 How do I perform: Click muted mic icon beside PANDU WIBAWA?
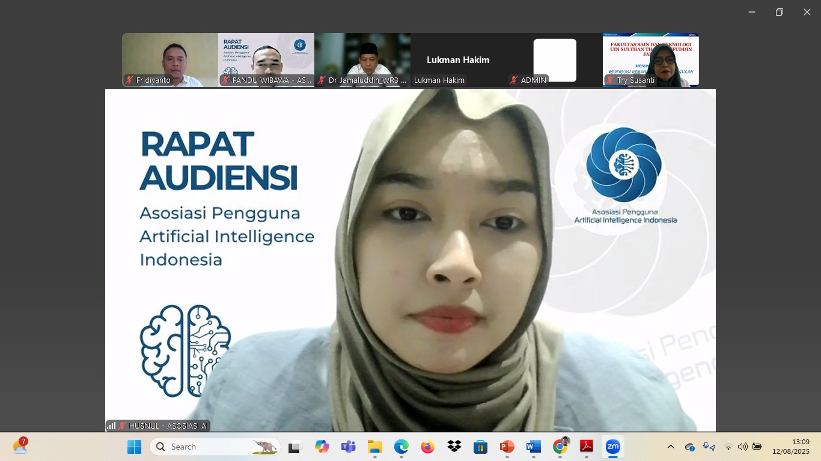click(225, 80)
